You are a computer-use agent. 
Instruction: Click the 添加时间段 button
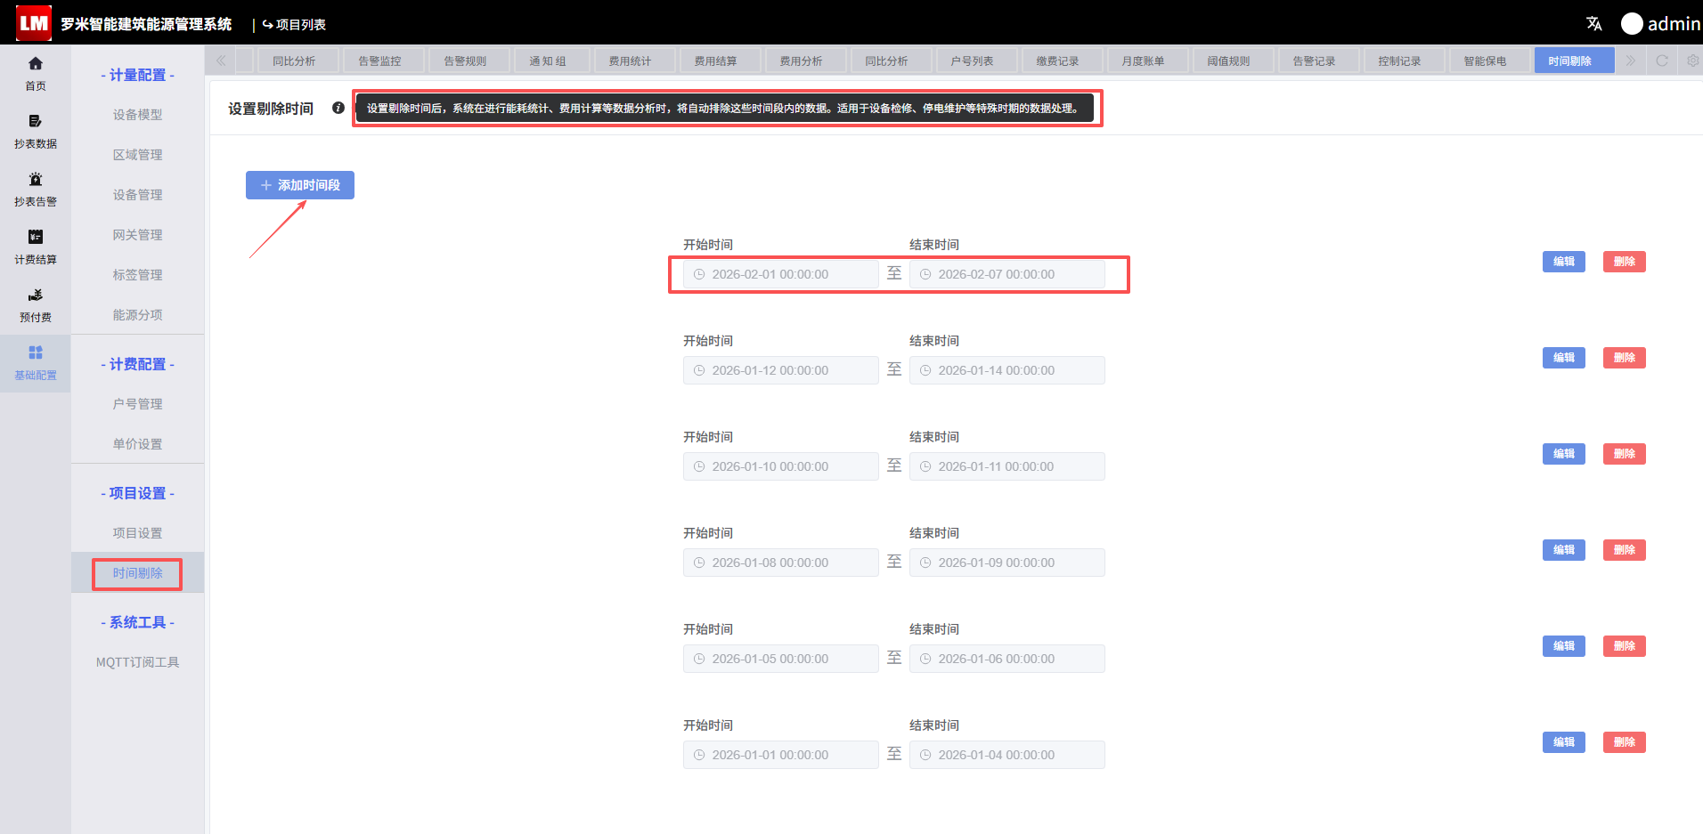tap(300, 185)
